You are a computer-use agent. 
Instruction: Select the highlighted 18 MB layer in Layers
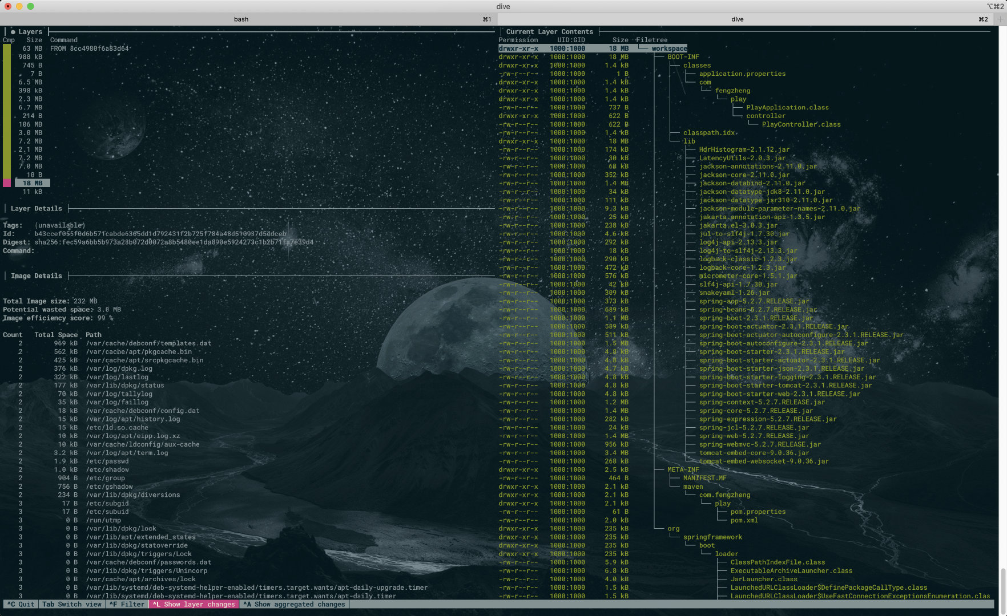[33, 183]
